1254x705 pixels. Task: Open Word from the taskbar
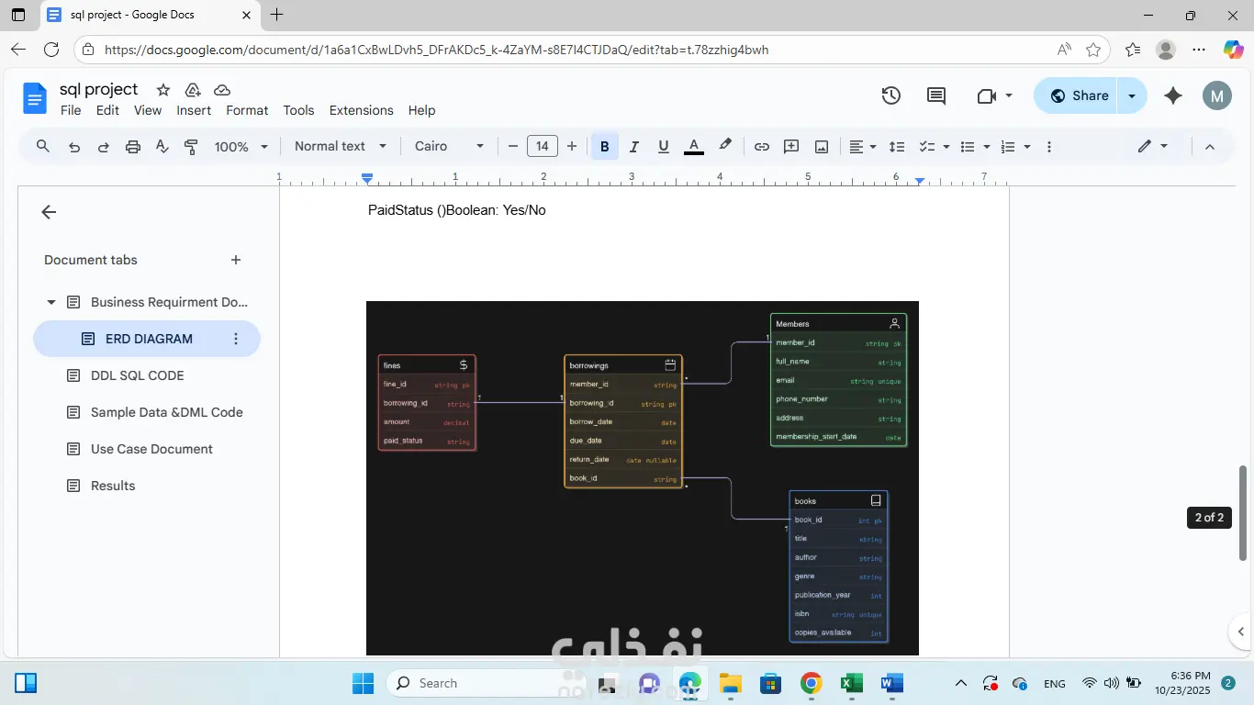click(x=891, y=683)
